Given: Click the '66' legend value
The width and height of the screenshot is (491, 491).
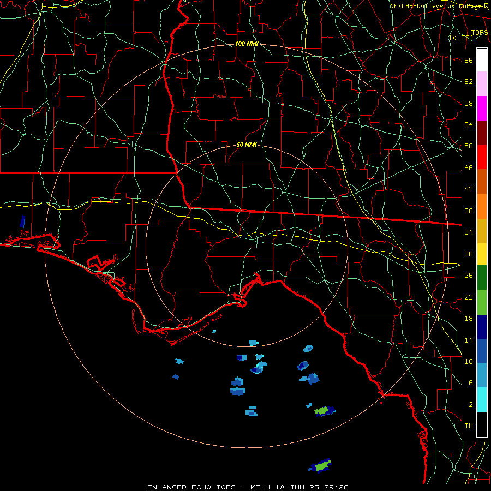Looking at the screenshot, I should pyautogui.click(x=469, y=60).
